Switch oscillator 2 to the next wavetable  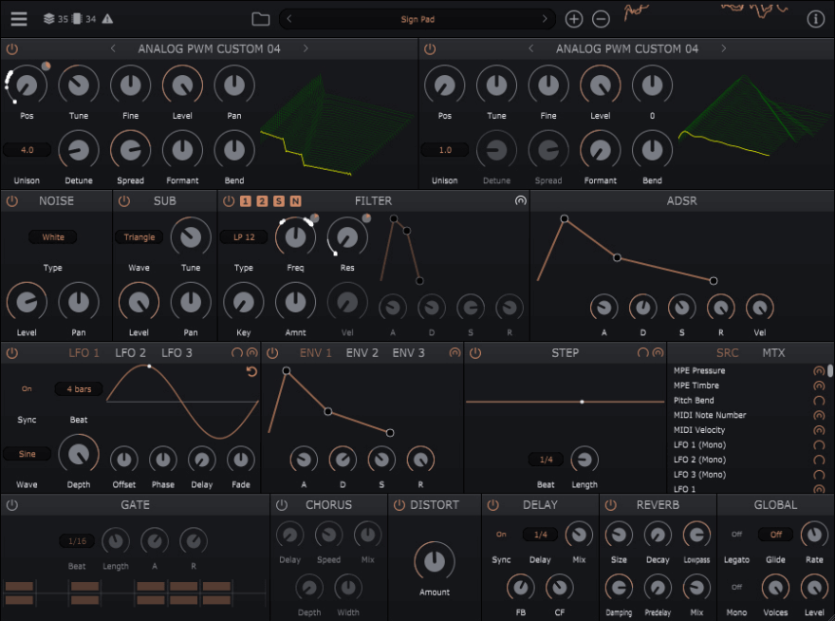click(x=723, y=48)
